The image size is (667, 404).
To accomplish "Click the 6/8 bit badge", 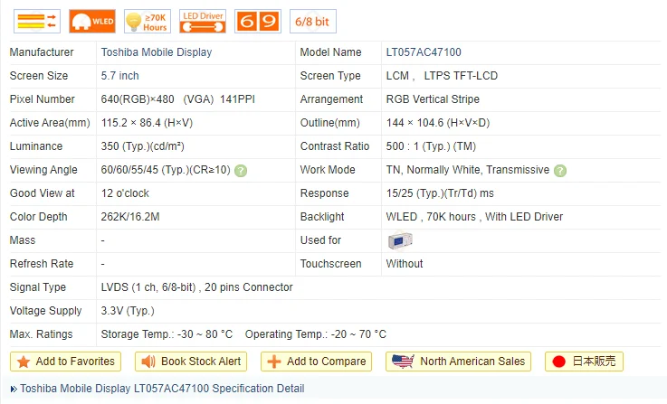I will click(313, 22).
